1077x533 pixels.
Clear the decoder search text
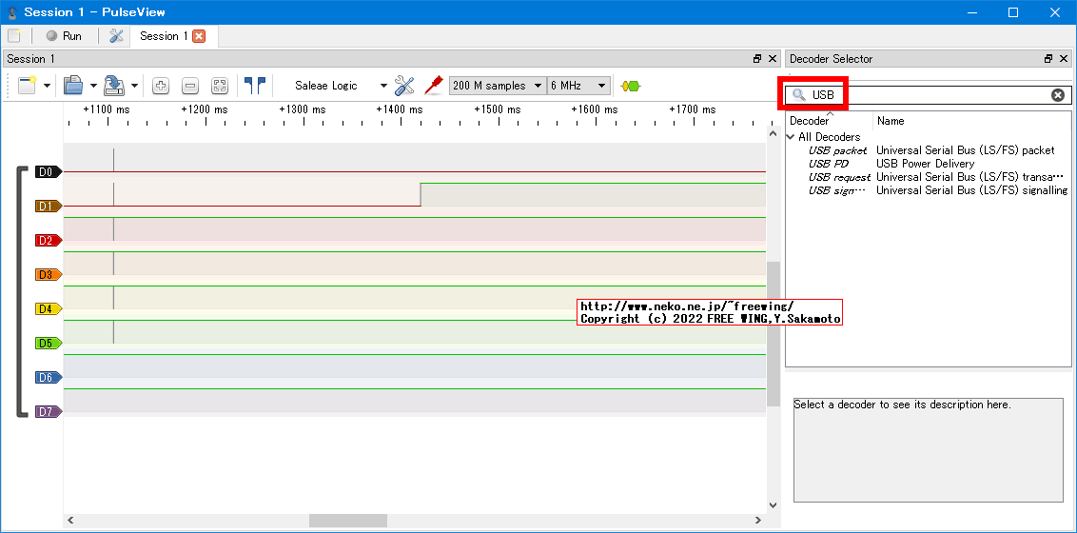pyautogui.click(x=1058, y=95)
